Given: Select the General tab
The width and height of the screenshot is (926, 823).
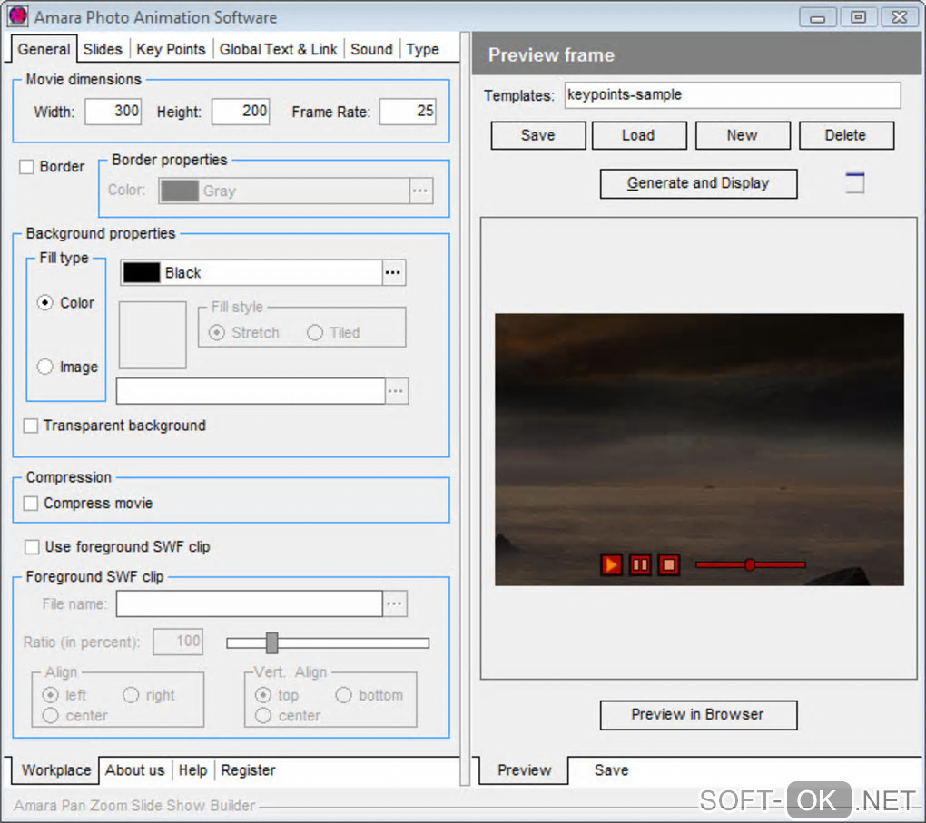Looking at the screenshot, I should 44,50.
